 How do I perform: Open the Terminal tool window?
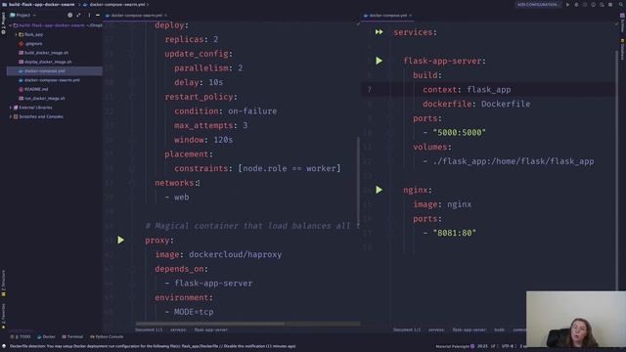72,336
